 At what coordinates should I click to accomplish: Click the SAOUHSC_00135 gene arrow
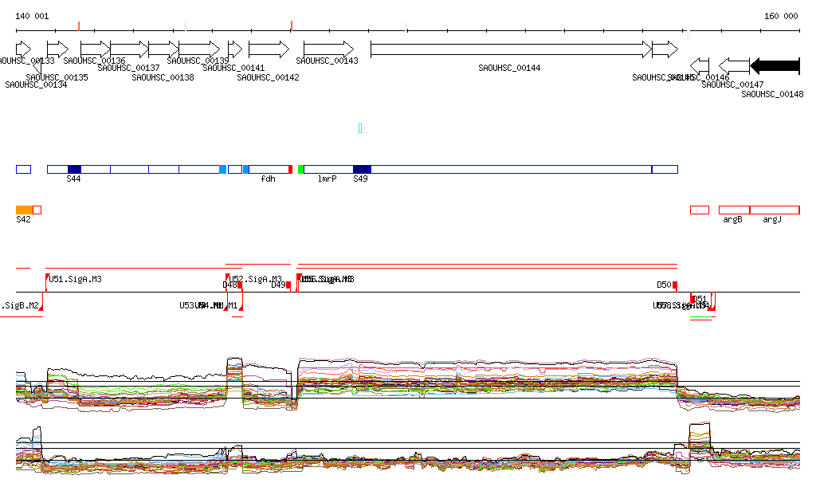[x=57, y=49]
